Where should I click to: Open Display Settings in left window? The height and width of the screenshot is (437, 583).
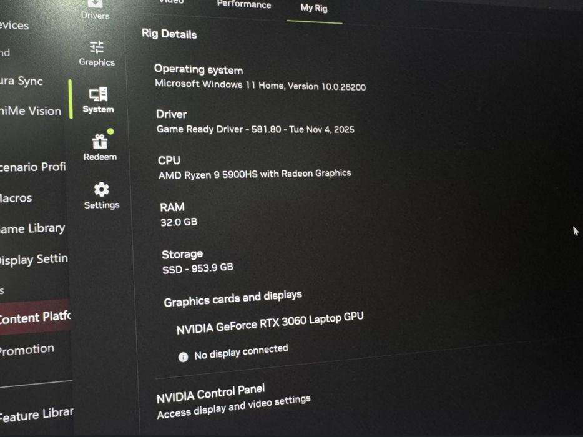[34, 259]
